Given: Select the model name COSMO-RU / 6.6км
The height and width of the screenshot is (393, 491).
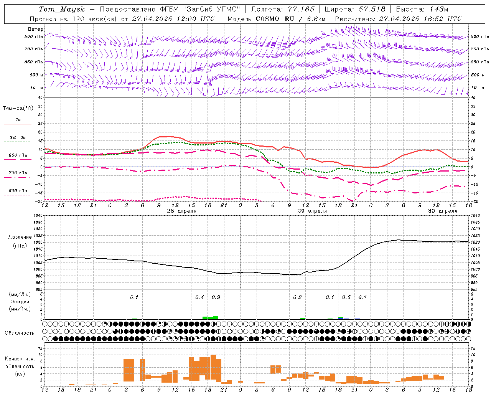Looking at the screenshot, I should coord(290,19).
